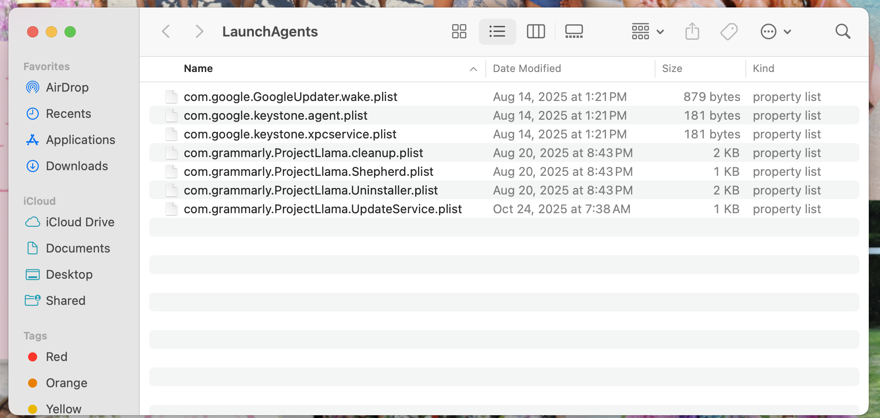Sort files by Date Modified
Viewport: 880px width, 418px height.
(x=527, y=69)
